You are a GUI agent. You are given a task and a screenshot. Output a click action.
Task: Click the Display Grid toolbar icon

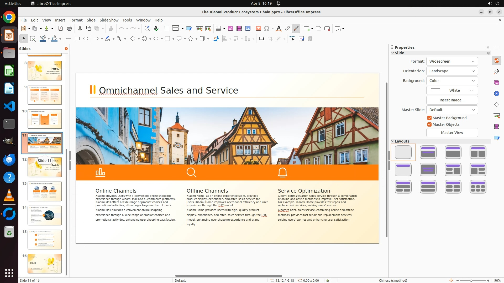tap(166, 29)
